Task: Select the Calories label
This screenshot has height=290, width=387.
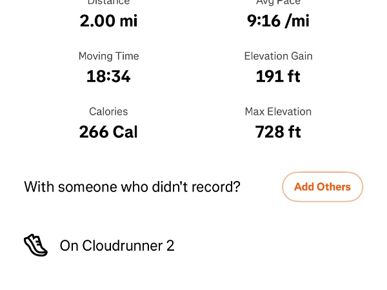Action: click(x=108, y=111)
